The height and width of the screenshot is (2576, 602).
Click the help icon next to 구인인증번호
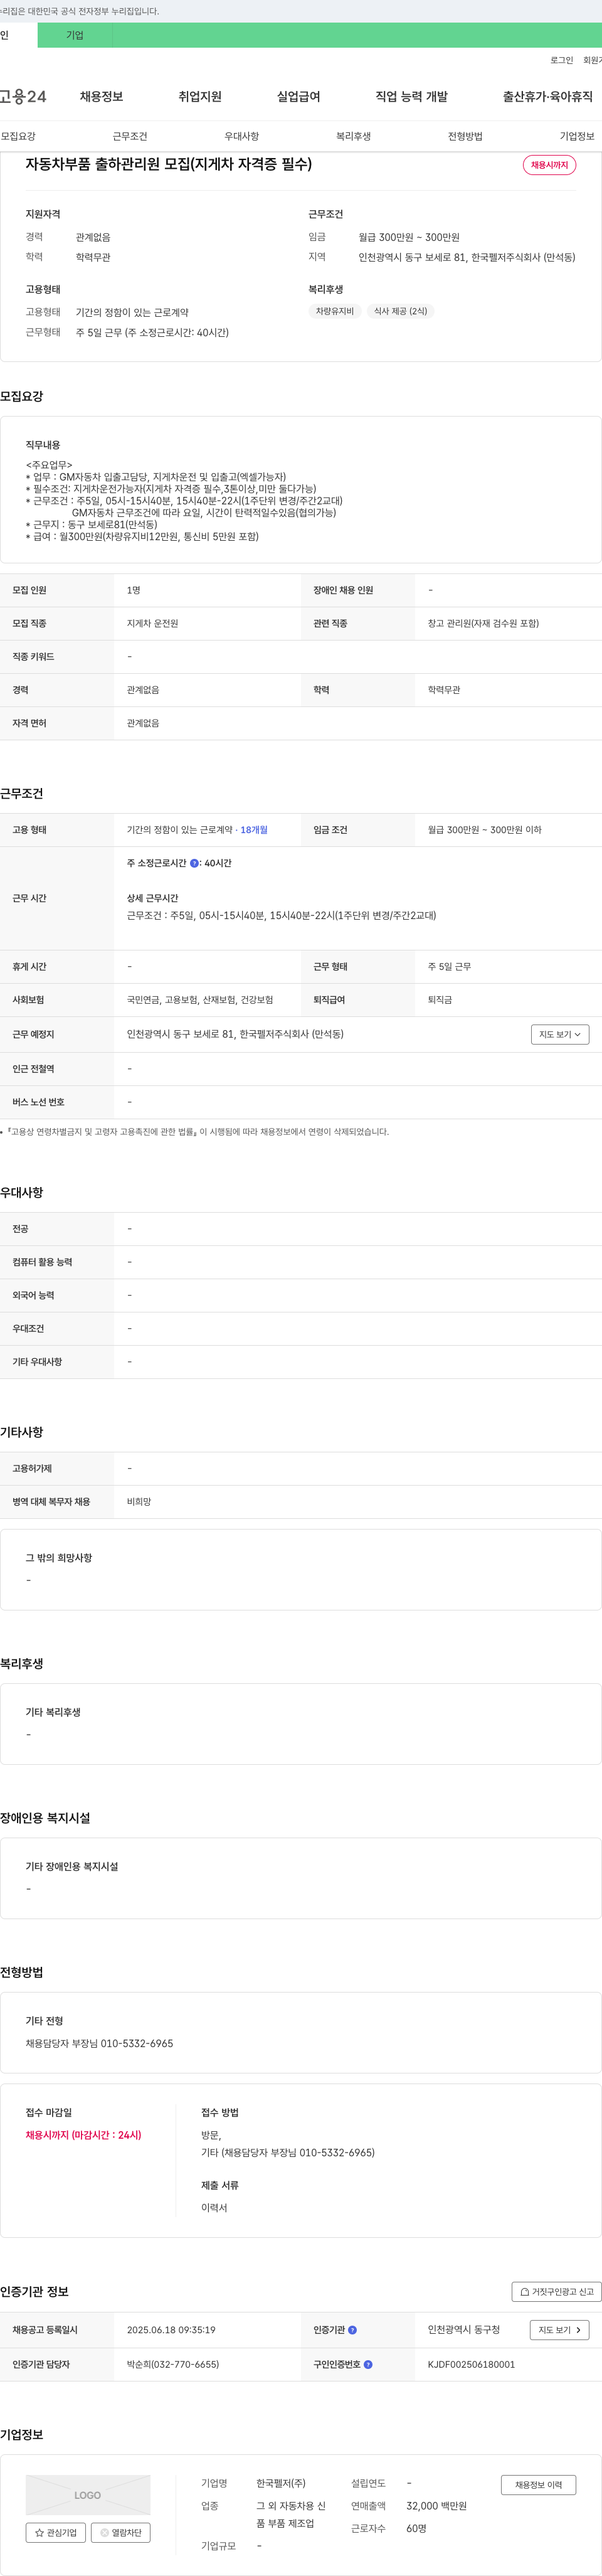pos(368,2364)
